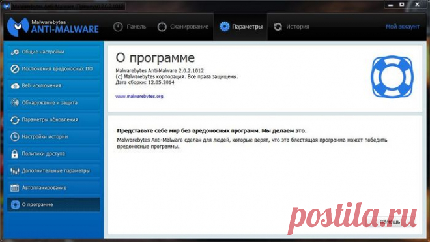Viewport: 430px width, 242px height.
Task: Click the Политики доступа lock icon
Action: click(x=14, y=154)
